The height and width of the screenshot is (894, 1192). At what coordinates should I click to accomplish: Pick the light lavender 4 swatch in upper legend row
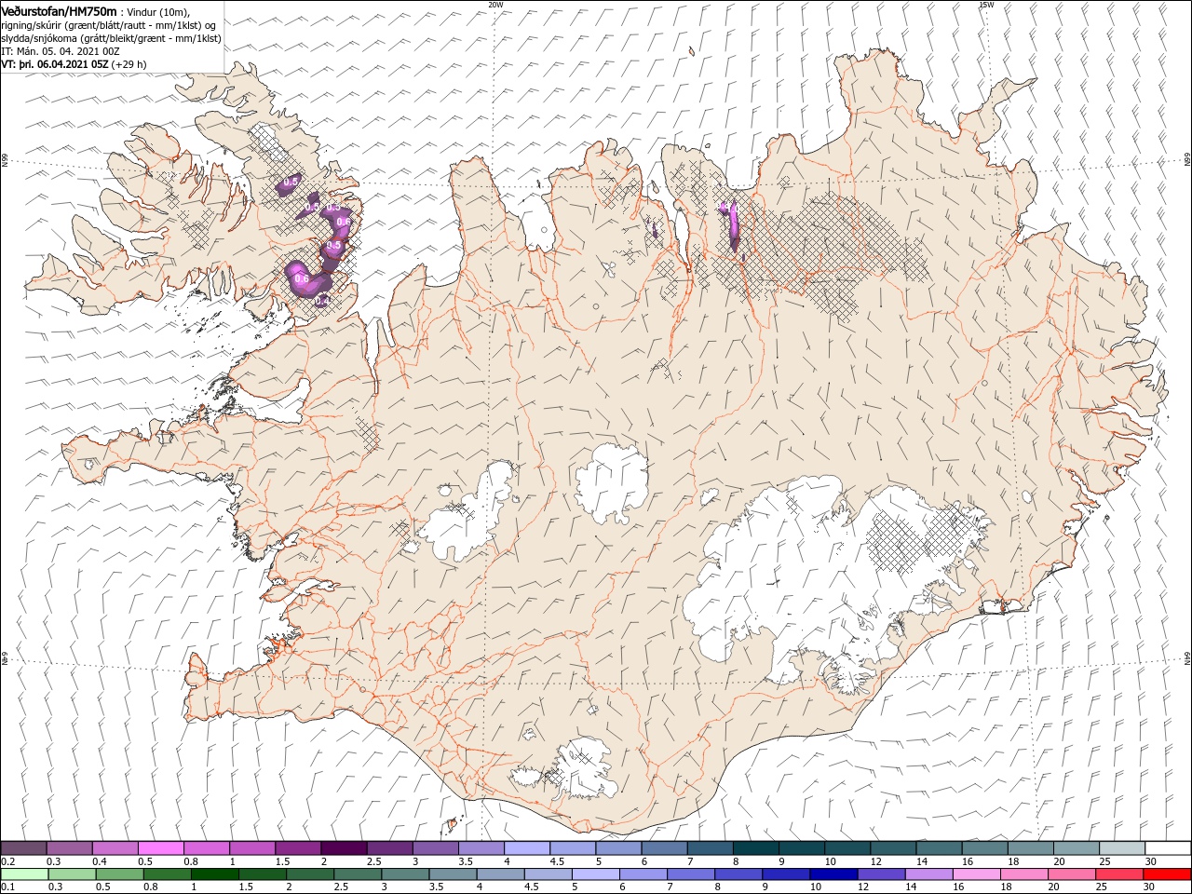pyautogui.click(x=526, y=848)
